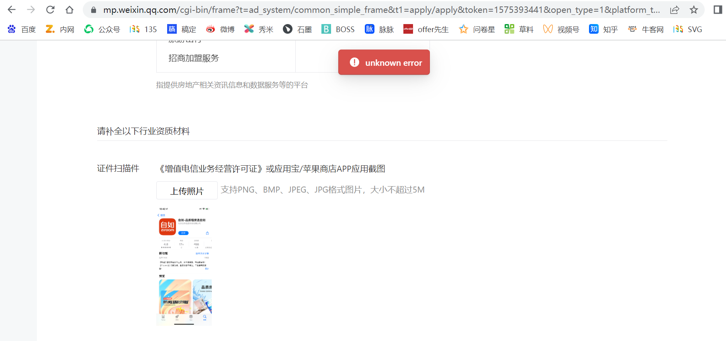Share this page via share icon
The width and height of the screenshot is (726, 341).
pos(675,10)
